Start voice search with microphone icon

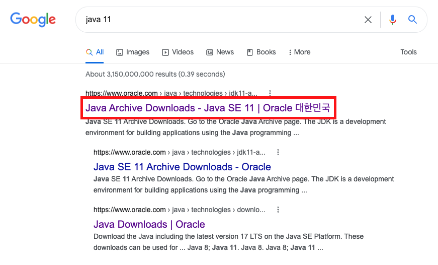(x=392, y=20)
